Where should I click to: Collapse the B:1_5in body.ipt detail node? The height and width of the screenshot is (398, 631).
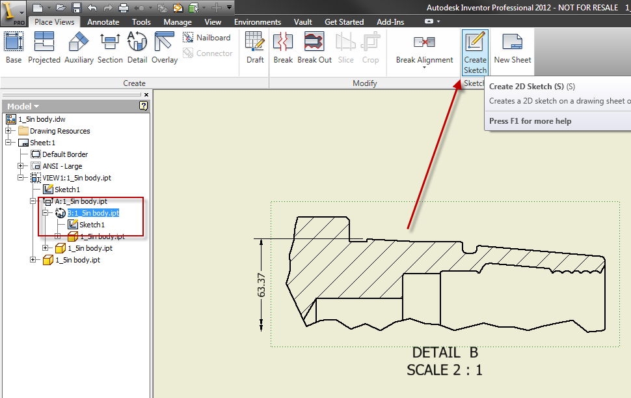(46, 212)
